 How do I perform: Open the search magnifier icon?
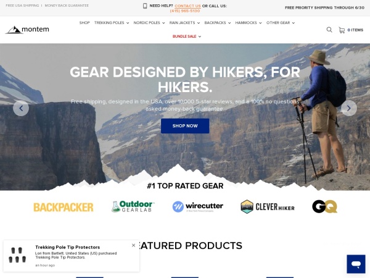(329, 30)
